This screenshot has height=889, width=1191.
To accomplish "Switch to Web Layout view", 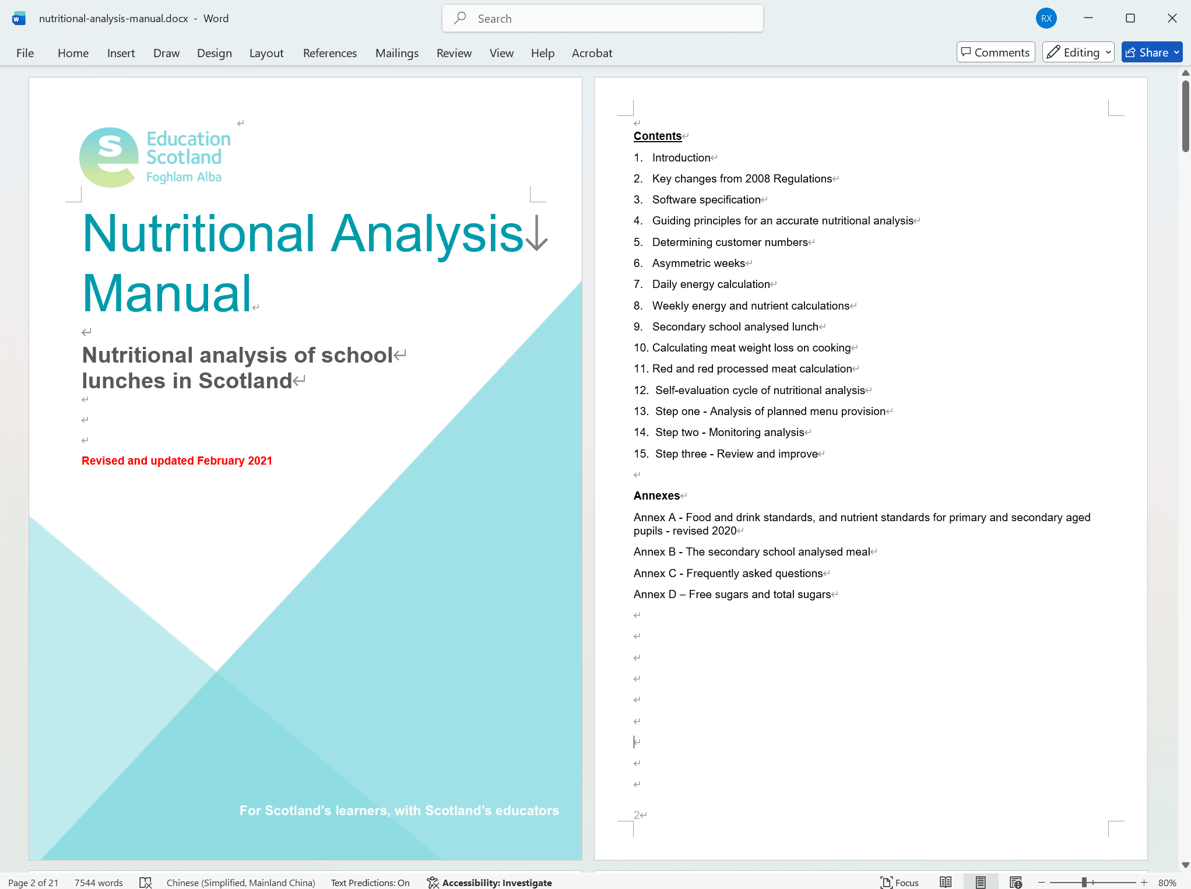I will tap(1016, 883).
